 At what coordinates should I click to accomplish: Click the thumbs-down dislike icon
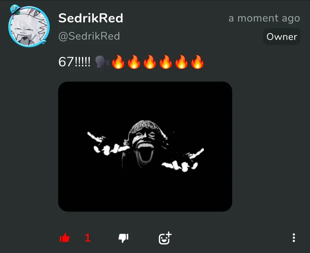coord(124,238)
